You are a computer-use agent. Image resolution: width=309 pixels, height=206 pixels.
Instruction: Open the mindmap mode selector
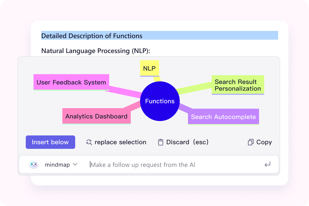57,165
